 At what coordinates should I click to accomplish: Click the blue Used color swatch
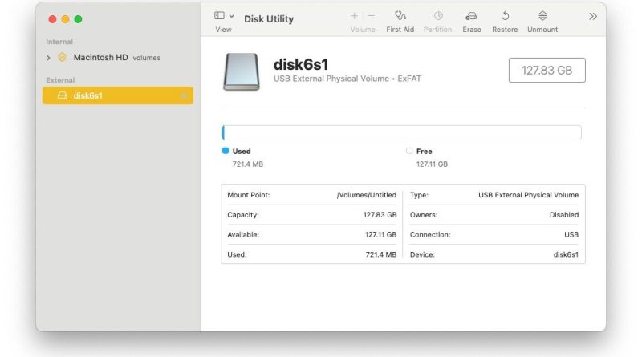tap(226, 151)
